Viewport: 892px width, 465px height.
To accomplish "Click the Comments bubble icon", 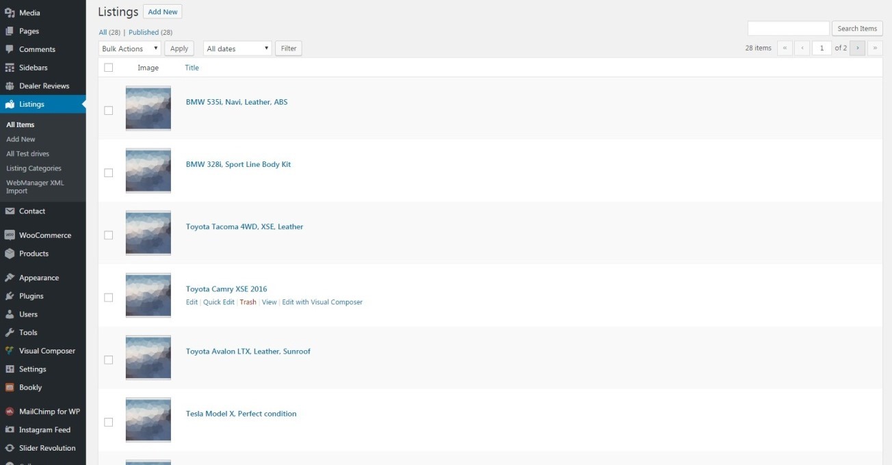I will point(10,49).
